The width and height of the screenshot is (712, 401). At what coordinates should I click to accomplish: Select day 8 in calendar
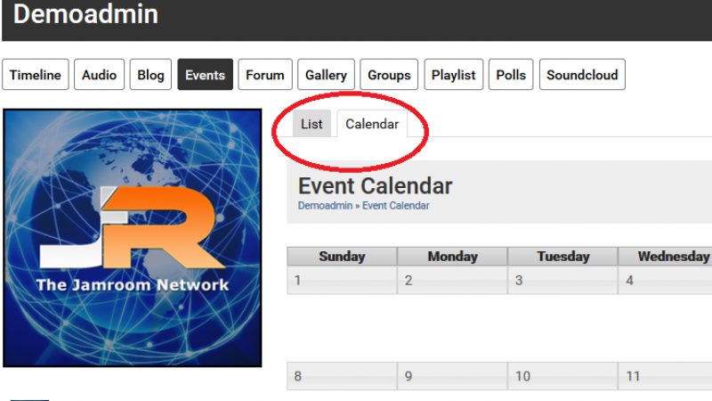click(x=342, y=376)
